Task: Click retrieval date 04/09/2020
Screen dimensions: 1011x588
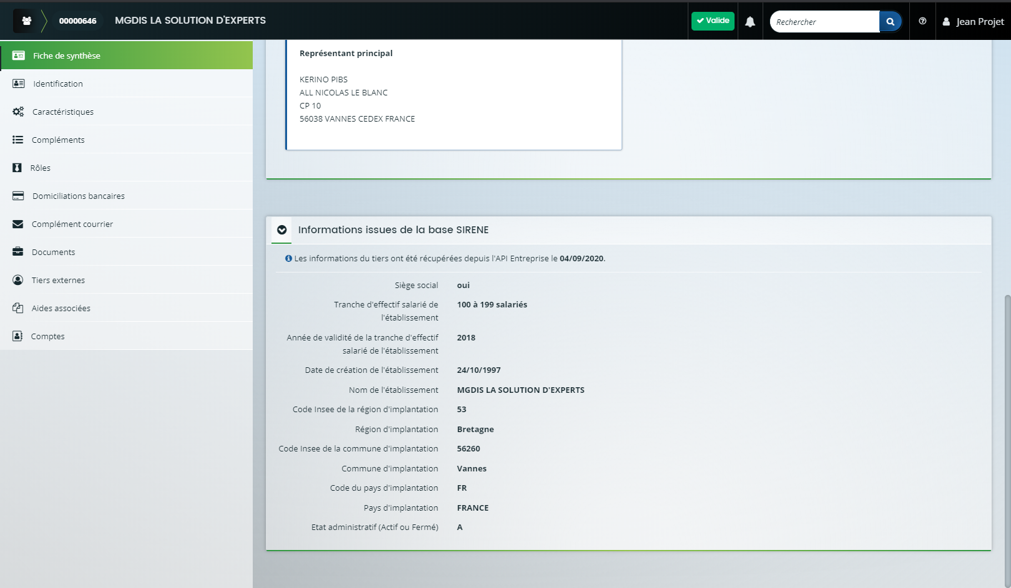Action: click(582, 258)
